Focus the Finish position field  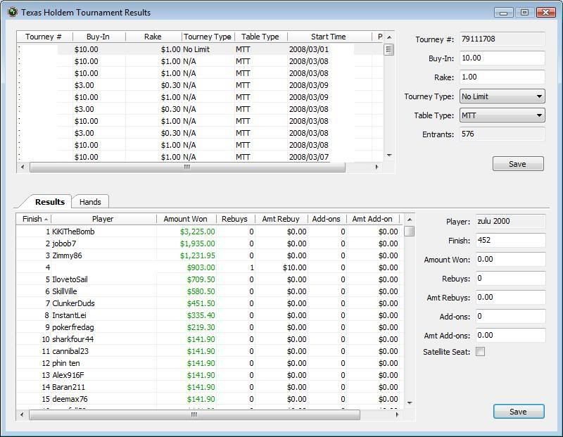coord(510,241)
